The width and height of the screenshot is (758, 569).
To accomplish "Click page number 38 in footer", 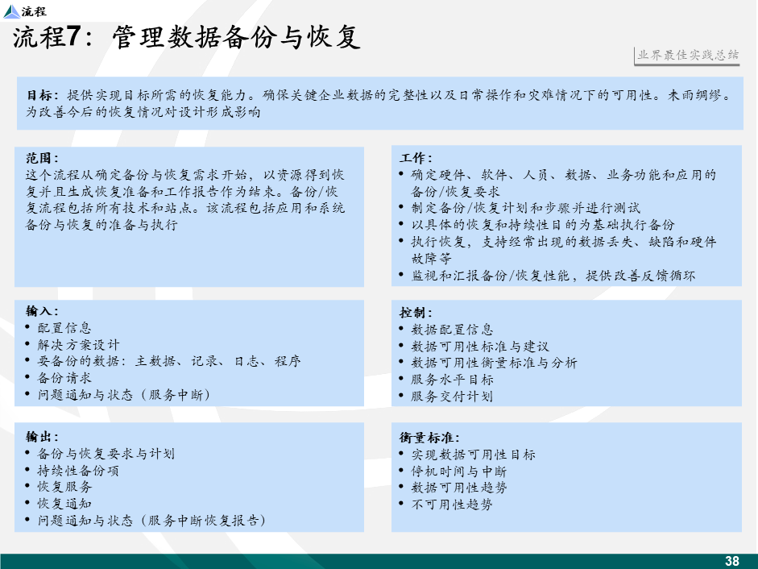I will pyautogui.click(x=732, y=561).
